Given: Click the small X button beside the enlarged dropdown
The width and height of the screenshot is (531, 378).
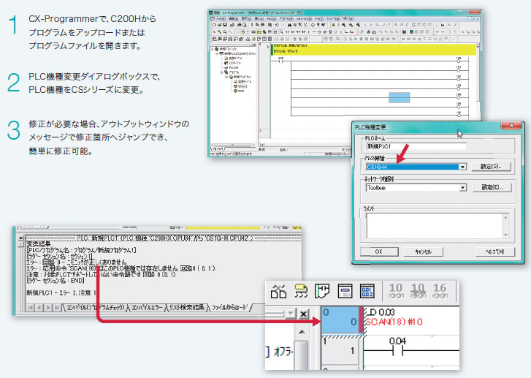Looking at the screenshot, I should click(303, 314).
